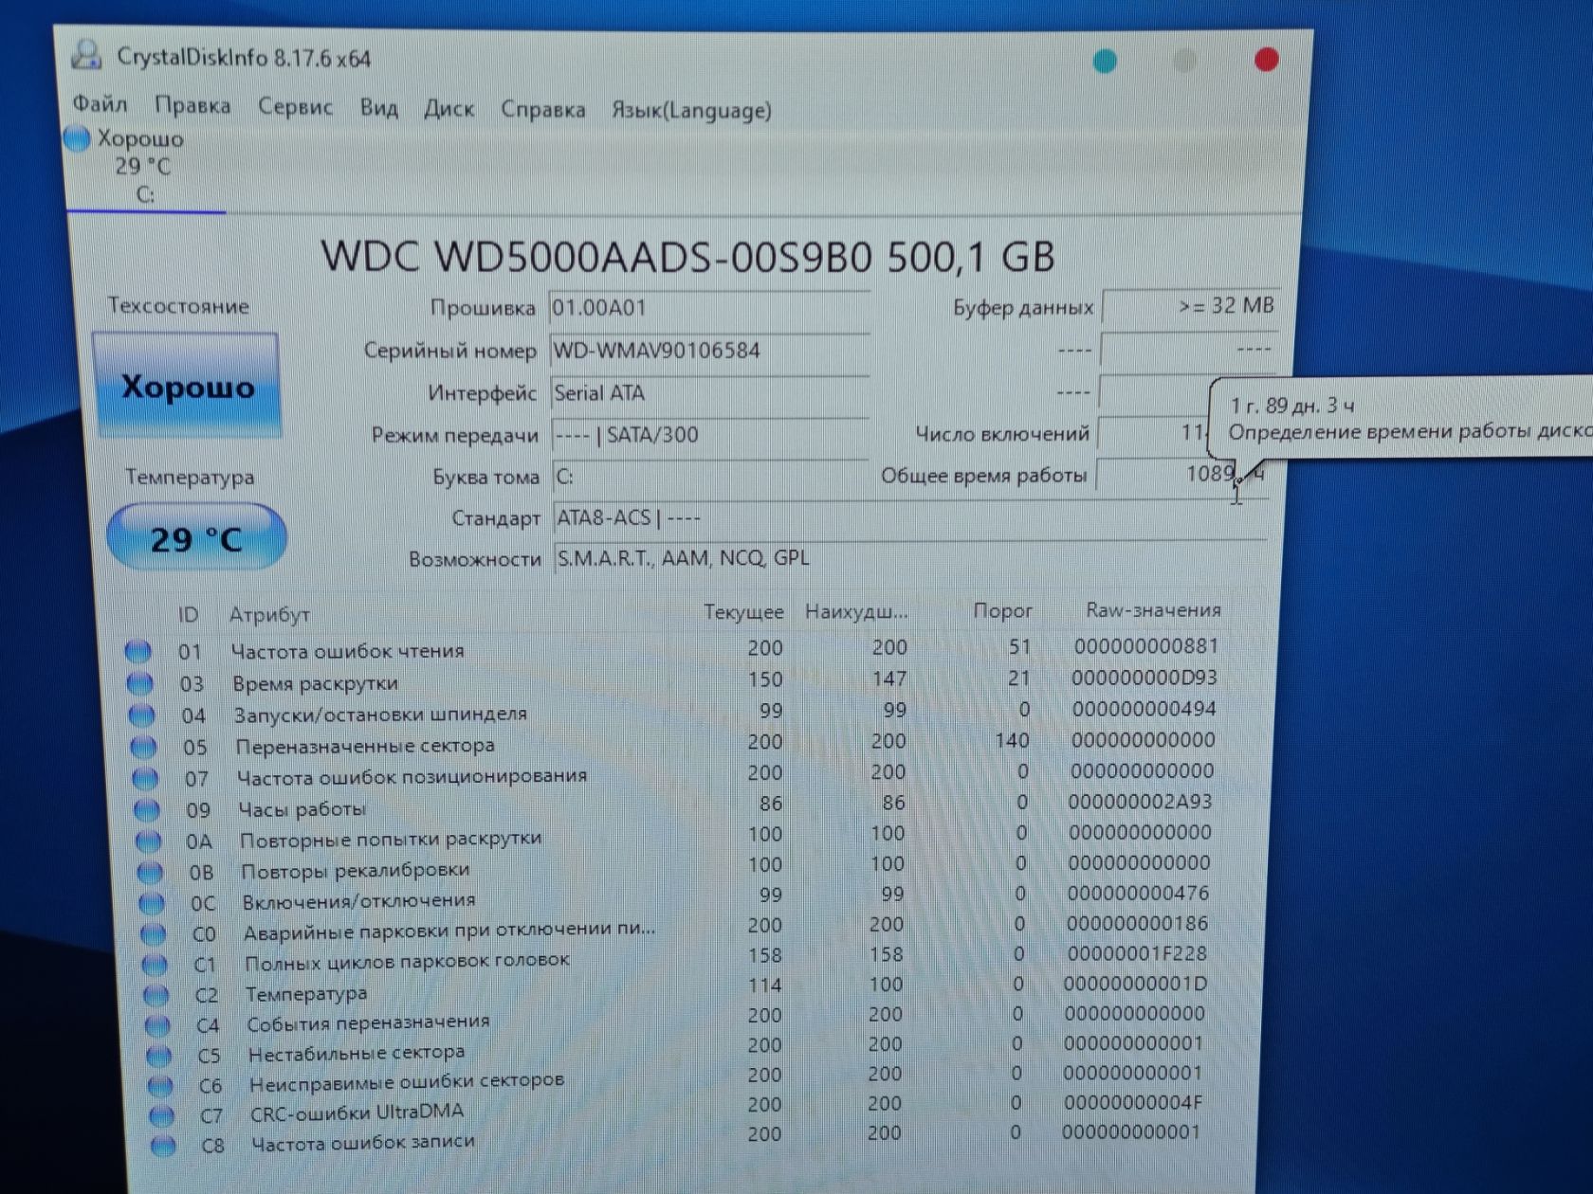The width and height of the screenshot is (1593, 1194).
Task: Click status icon for Полных циклов парковок головок
Action: point(155,964)
